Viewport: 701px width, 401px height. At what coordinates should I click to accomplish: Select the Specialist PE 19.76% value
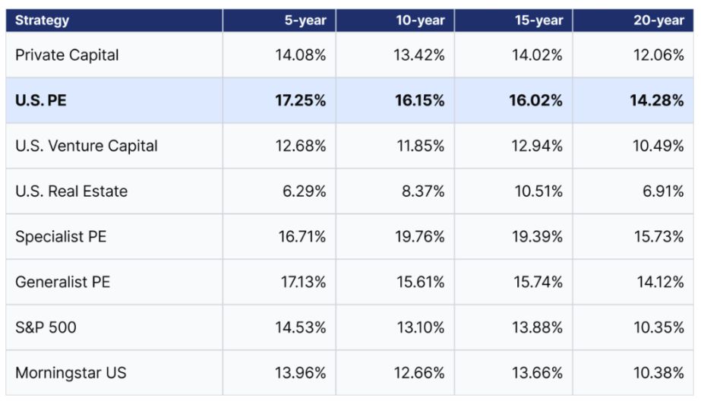pos(420,236)
